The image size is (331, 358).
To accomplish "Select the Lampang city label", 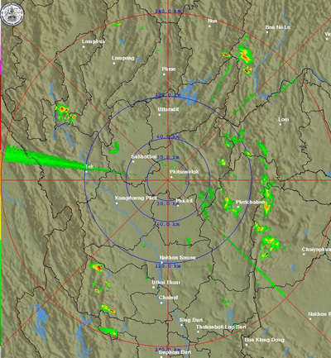I will click(123, 58).
